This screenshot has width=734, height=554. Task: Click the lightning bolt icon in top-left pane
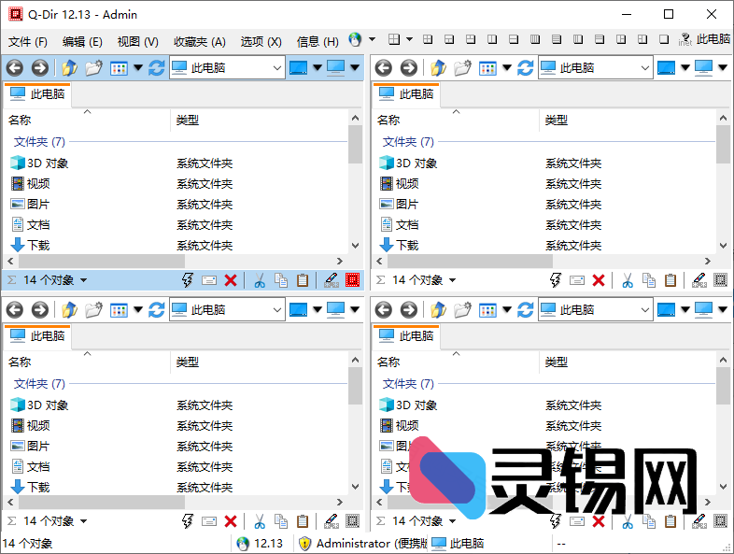[x=188, y=280]
